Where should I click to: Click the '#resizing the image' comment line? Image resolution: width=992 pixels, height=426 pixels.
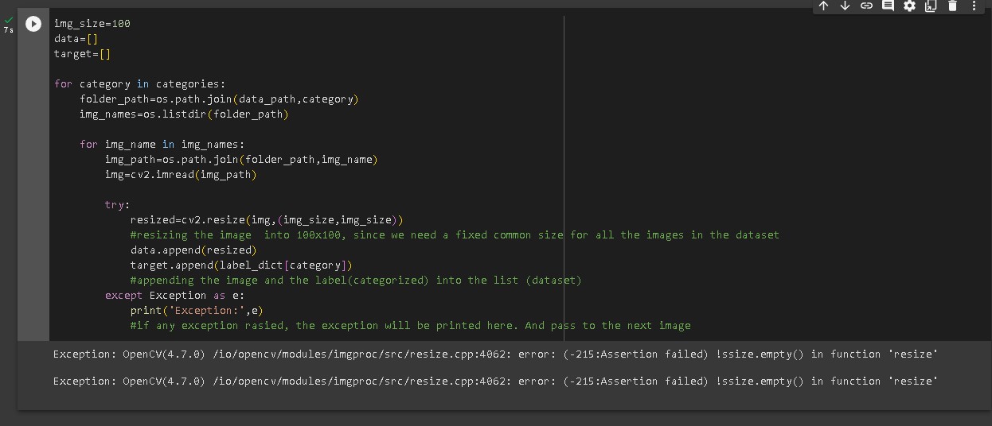pos(454,235)
